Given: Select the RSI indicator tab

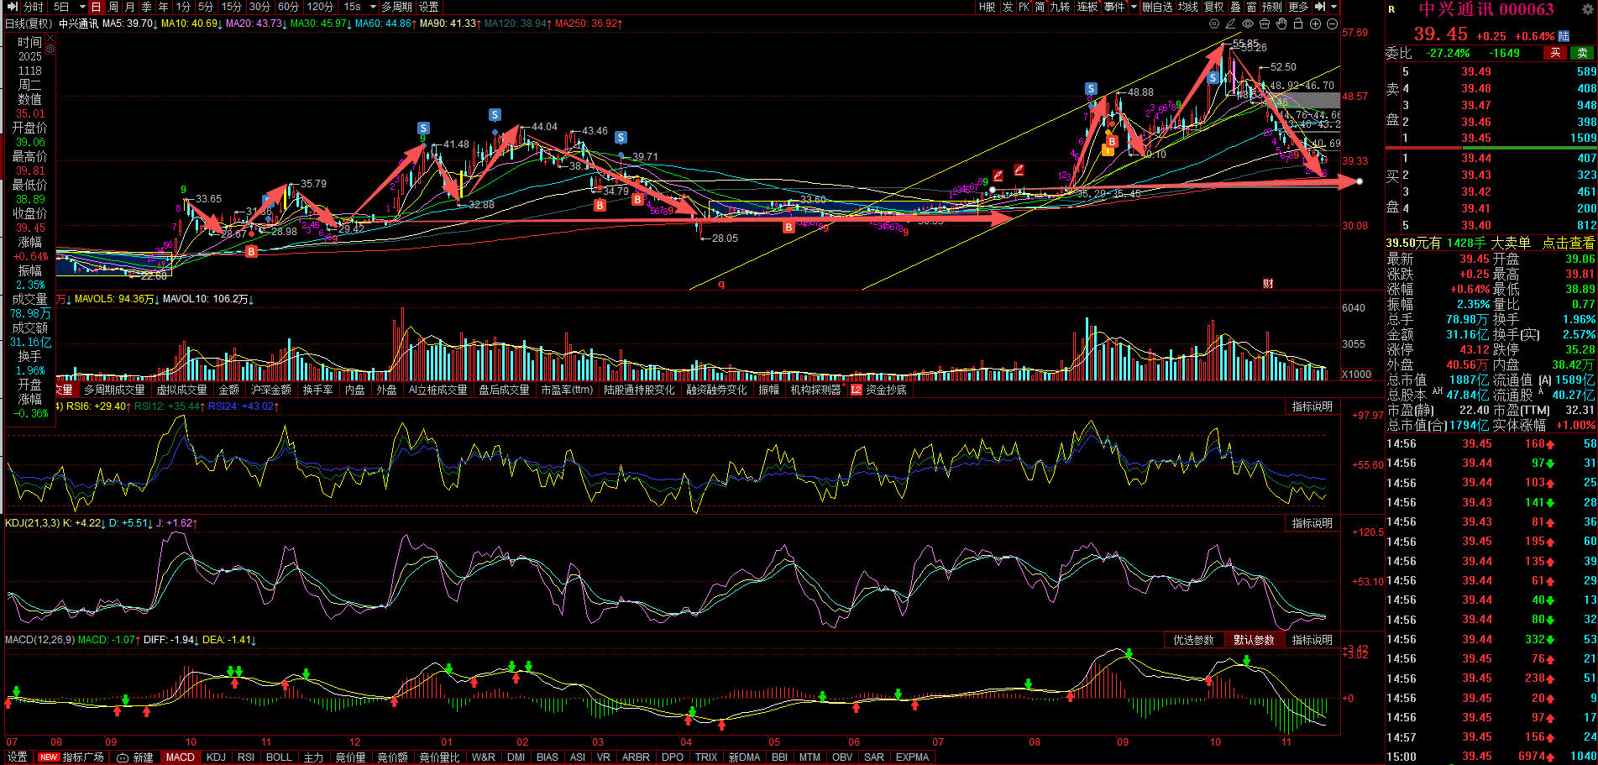Looking at the screenshot, I should coord(246,757).
